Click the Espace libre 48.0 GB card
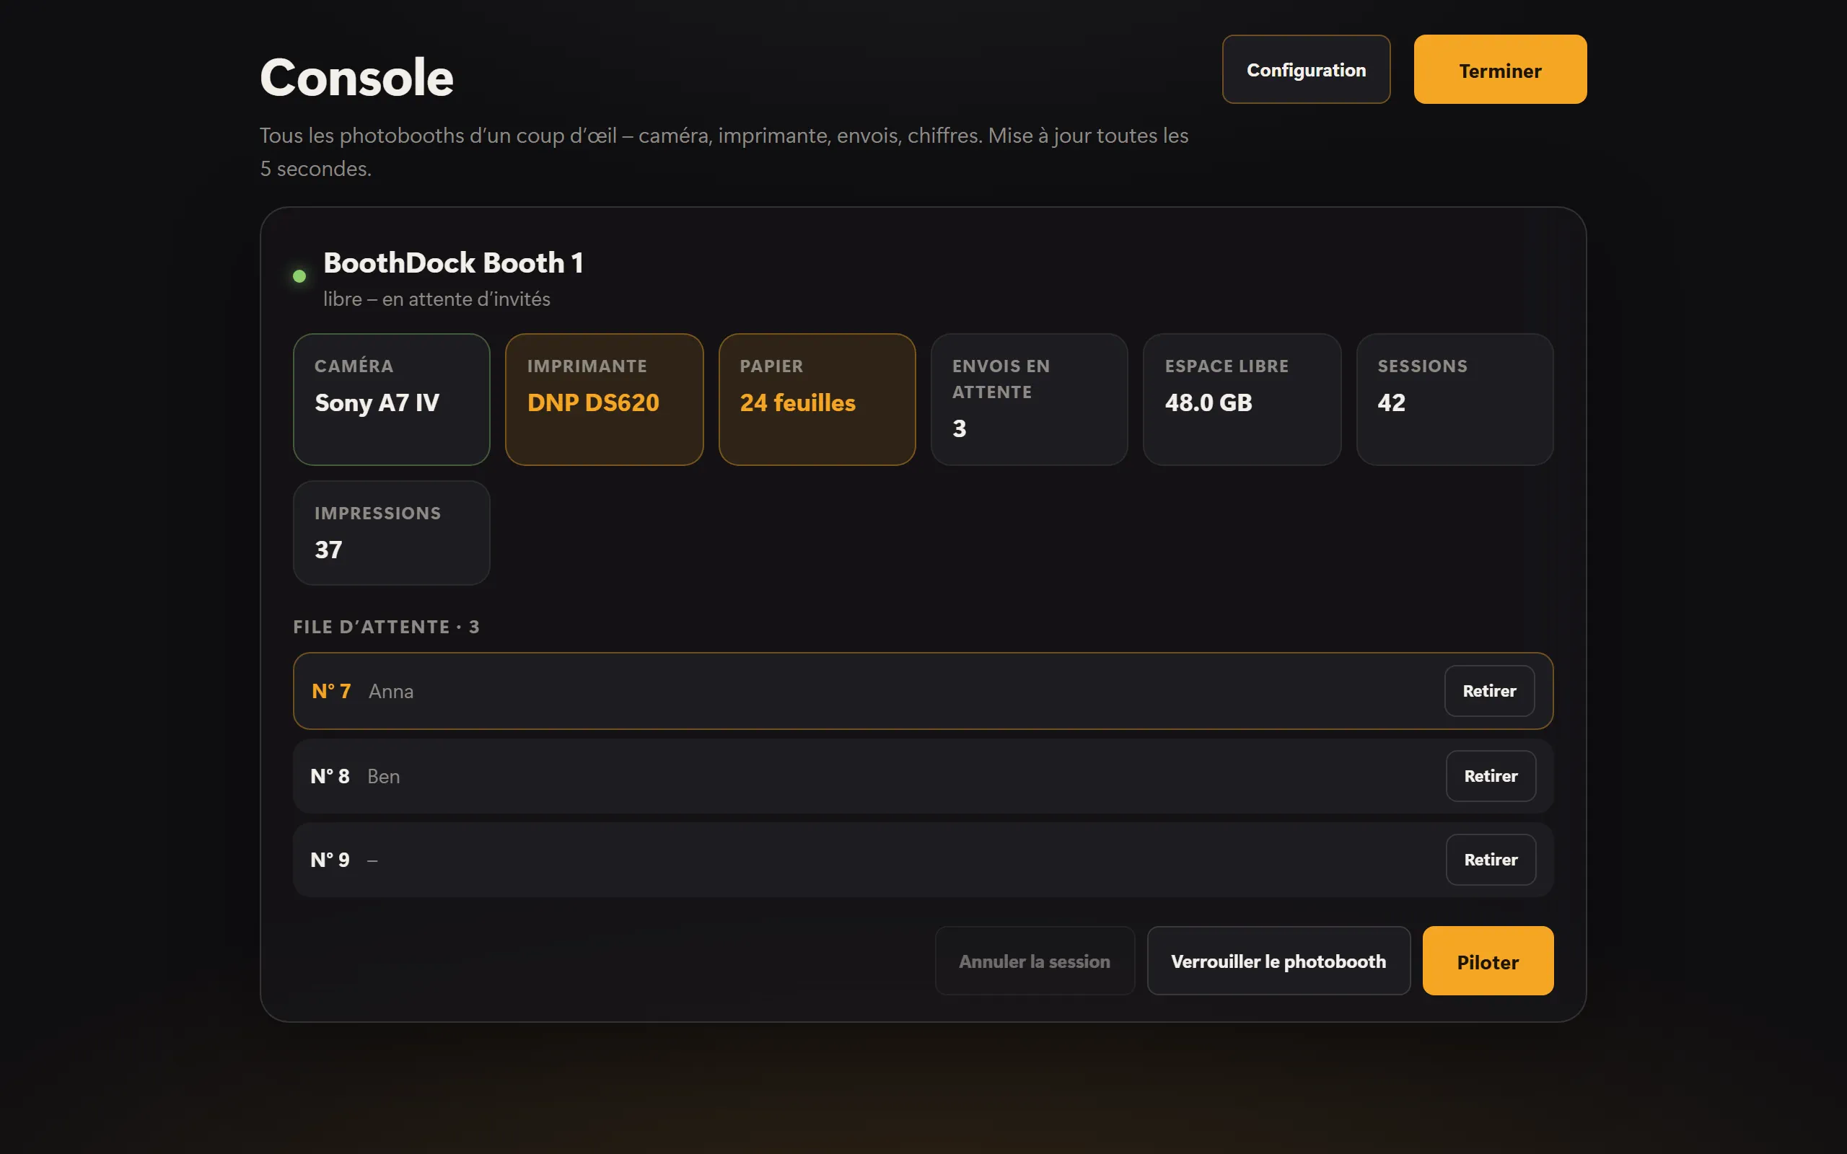Screen dimensions: 1847x1154 [x=1242, y=399]
